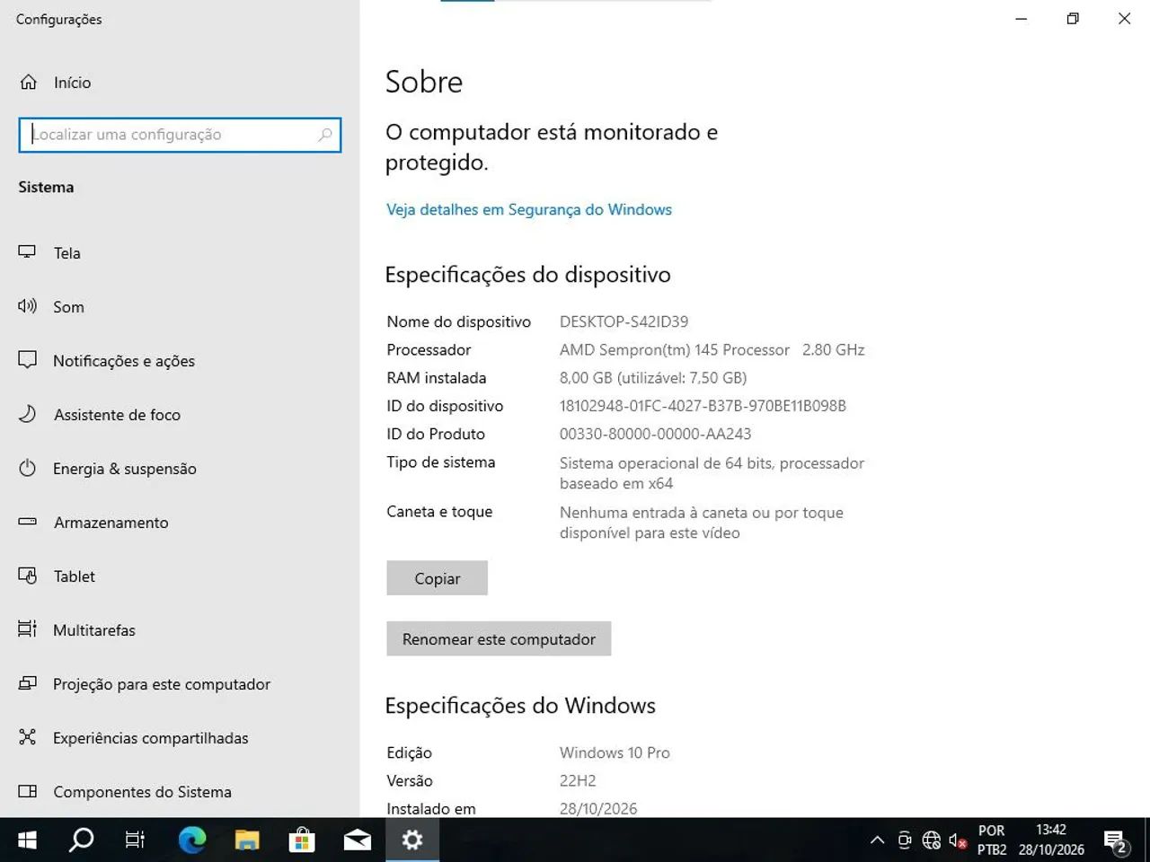Image resolution: width=1150 pixels, height=862 pixels.
Task: Show hidden system tray icons chevron
Action: pyautogui.click(x=877, y=840)
